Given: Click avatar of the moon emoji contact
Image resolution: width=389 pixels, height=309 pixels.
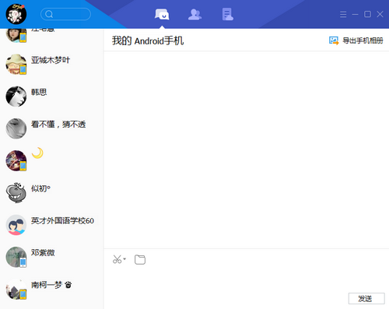Looking at the screenshot, I should pyautogui.click(x=16, y=161).
